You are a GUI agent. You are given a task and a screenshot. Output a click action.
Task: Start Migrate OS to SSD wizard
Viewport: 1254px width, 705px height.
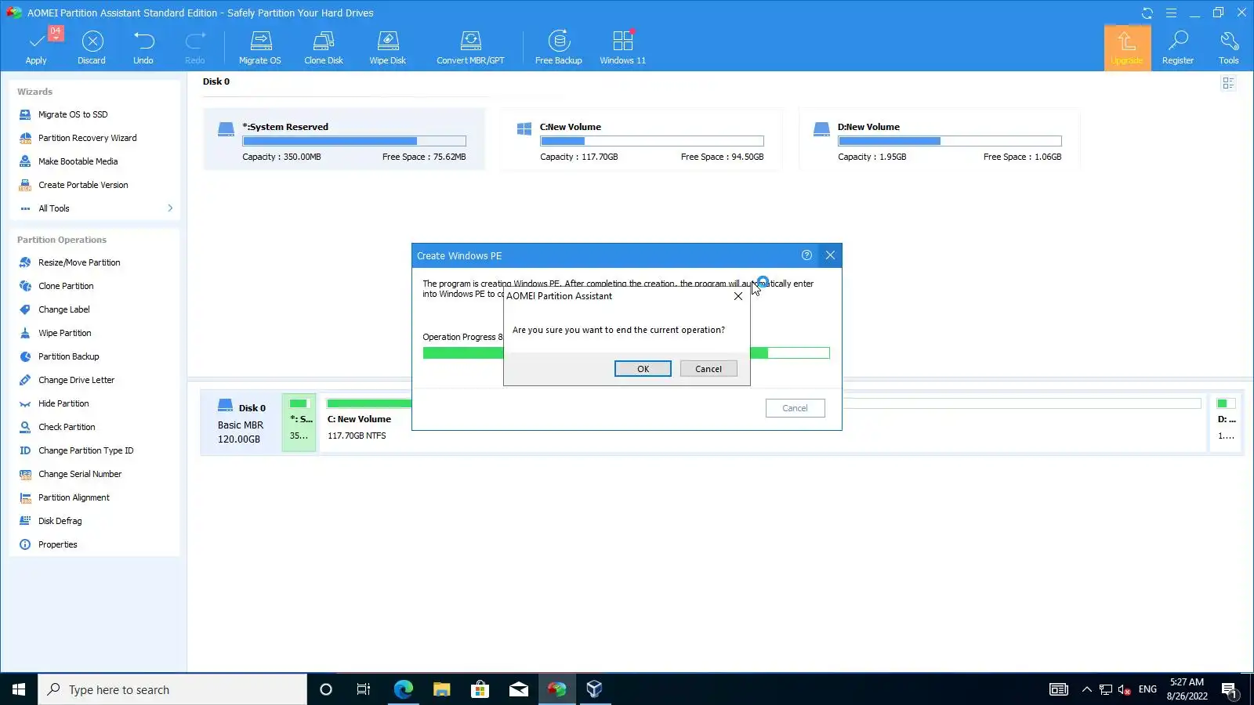click(73, 114)
